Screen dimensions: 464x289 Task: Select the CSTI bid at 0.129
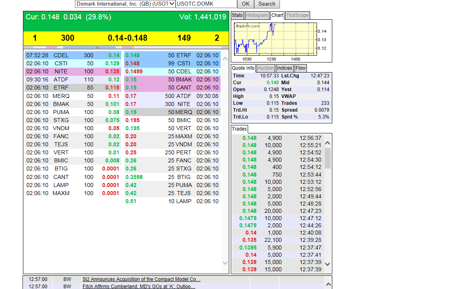coord(73,63)
